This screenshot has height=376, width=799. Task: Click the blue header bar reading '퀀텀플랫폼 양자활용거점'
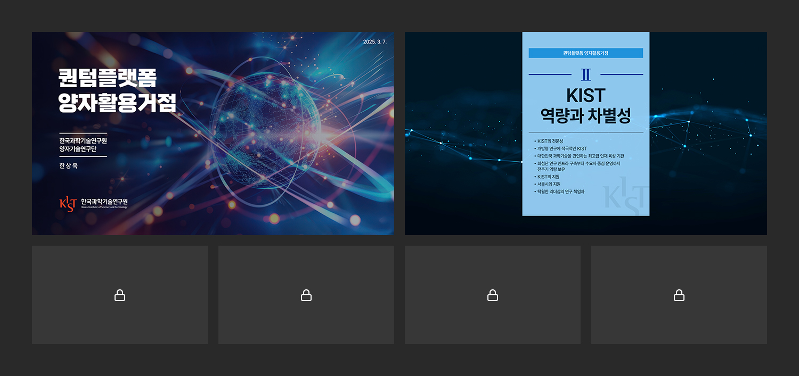pos(586,53)
